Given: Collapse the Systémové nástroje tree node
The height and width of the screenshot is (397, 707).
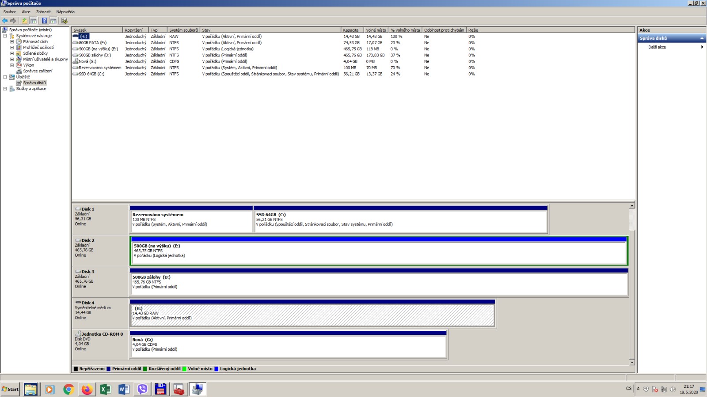Looking at the screenshot, I should tap(5, 36).
